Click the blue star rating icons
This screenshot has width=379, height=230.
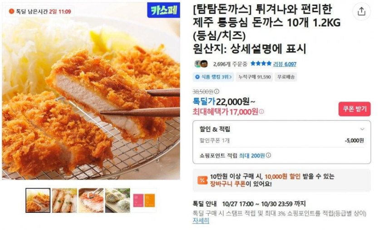(261, 64)
